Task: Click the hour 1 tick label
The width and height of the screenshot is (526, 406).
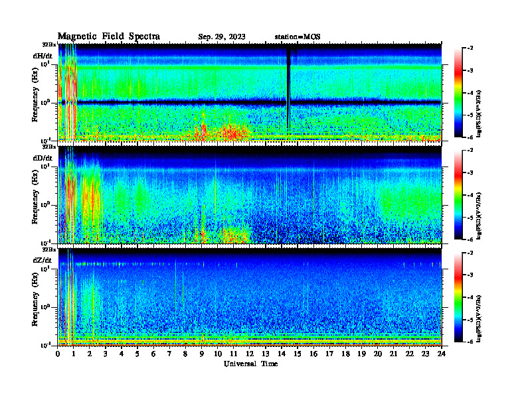Action: pyautogui.click(x=74, y=354)
